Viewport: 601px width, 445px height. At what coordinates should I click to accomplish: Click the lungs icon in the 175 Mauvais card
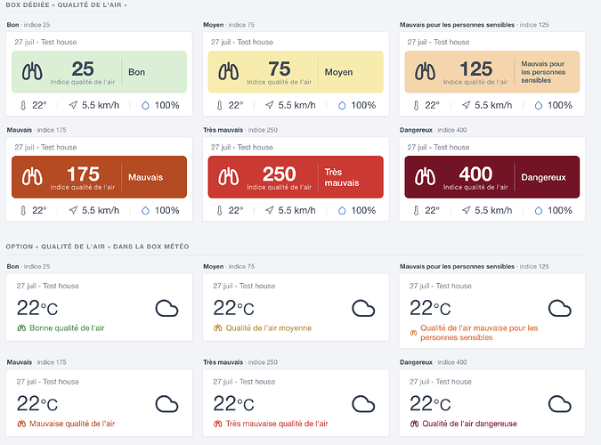(32, 177)
